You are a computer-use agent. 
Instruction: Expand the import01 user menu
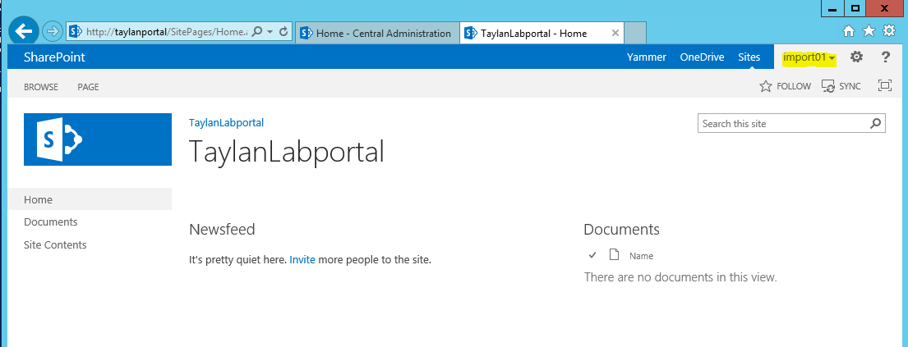click(x=809, y=57)
